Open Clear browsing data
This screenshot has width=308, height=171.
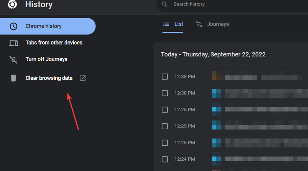coord(49,78)
